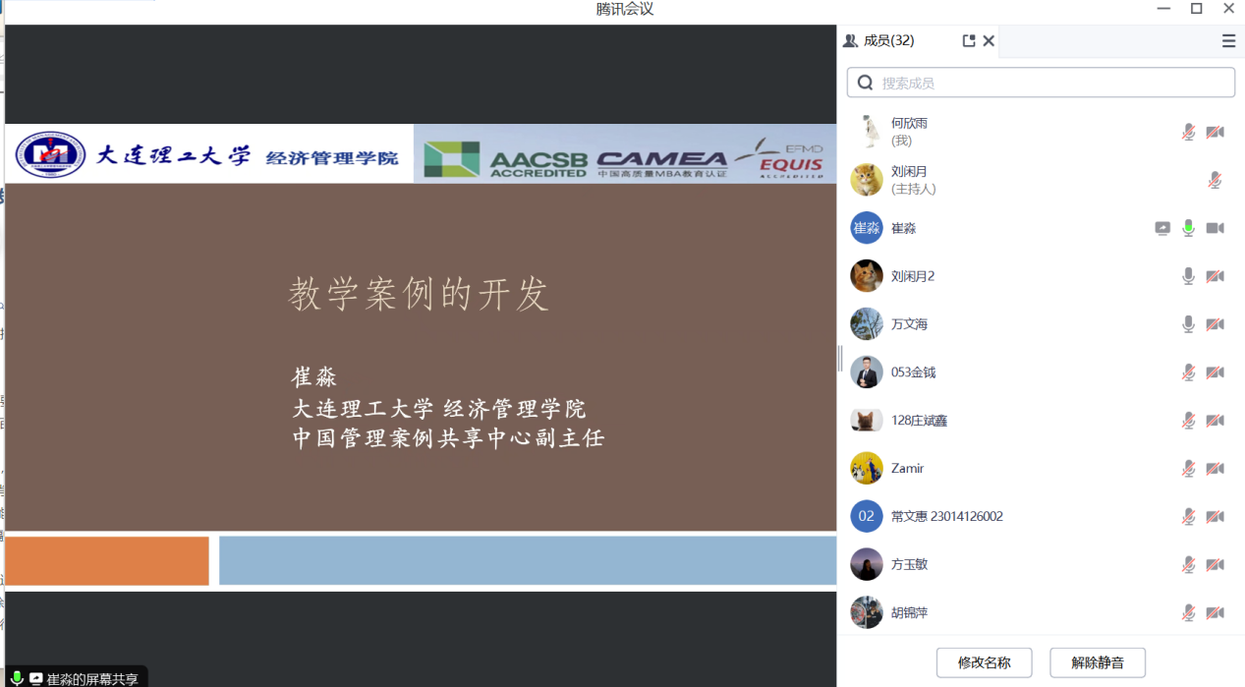Viewport: 1245px width, 687px height.
Task: Click 方玉敏's disabled camera icon
Action: coord(1216,564)
